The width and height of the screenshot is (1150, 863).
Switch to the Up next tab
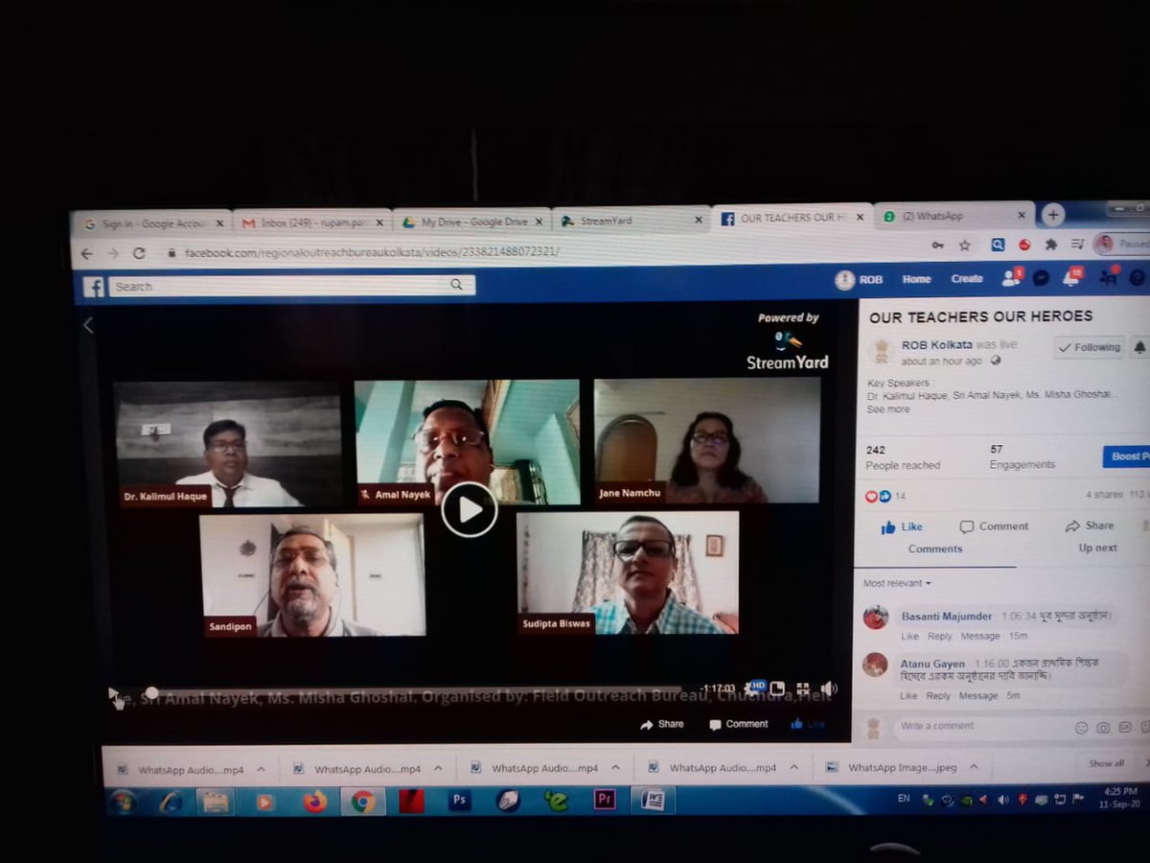pos(1098,548)
